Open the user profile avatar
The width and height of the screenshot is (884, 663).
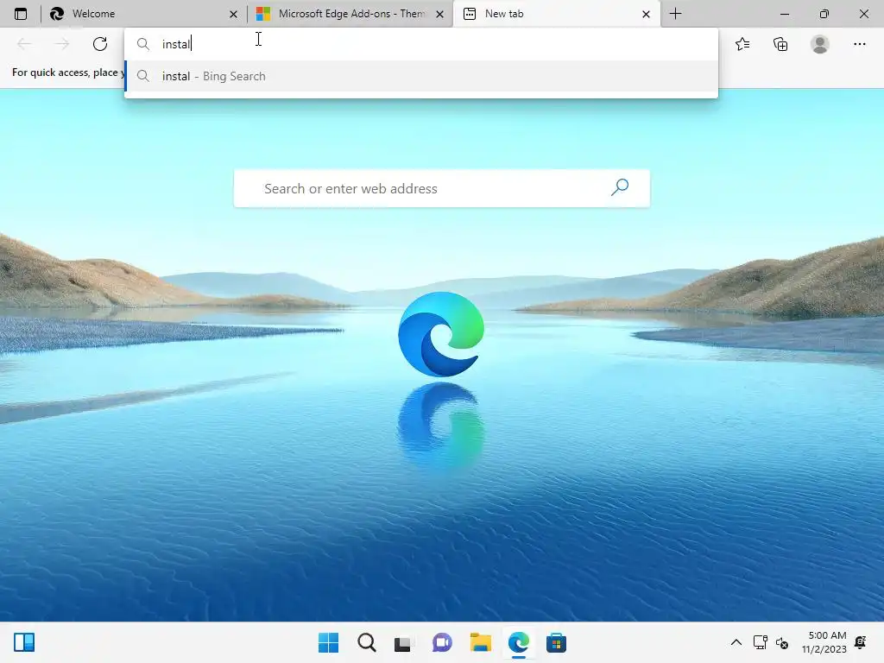(x=820, y=44)
